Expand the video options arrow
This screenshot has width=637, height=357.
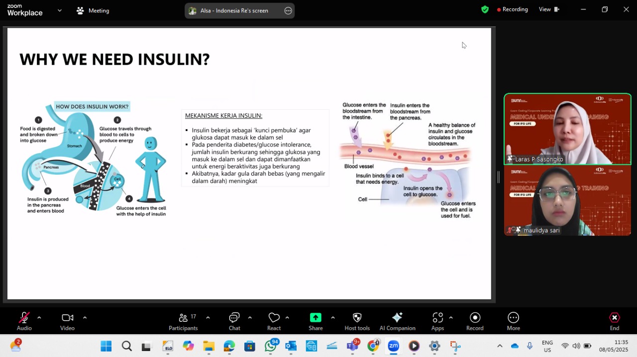tap(85, 317)
